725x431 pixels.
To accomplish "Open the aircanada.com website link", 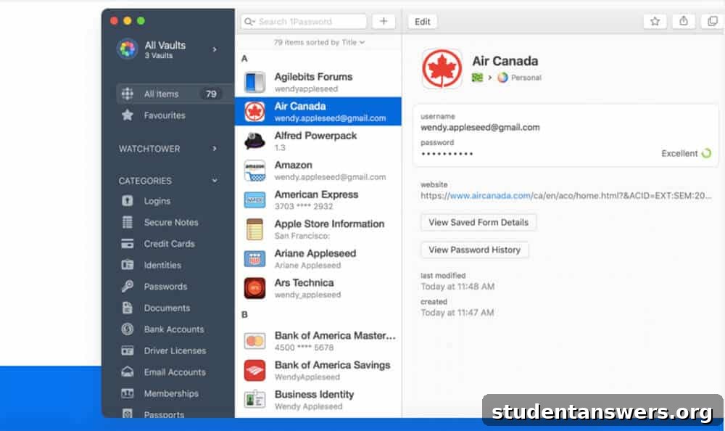I will pos(489,195).
